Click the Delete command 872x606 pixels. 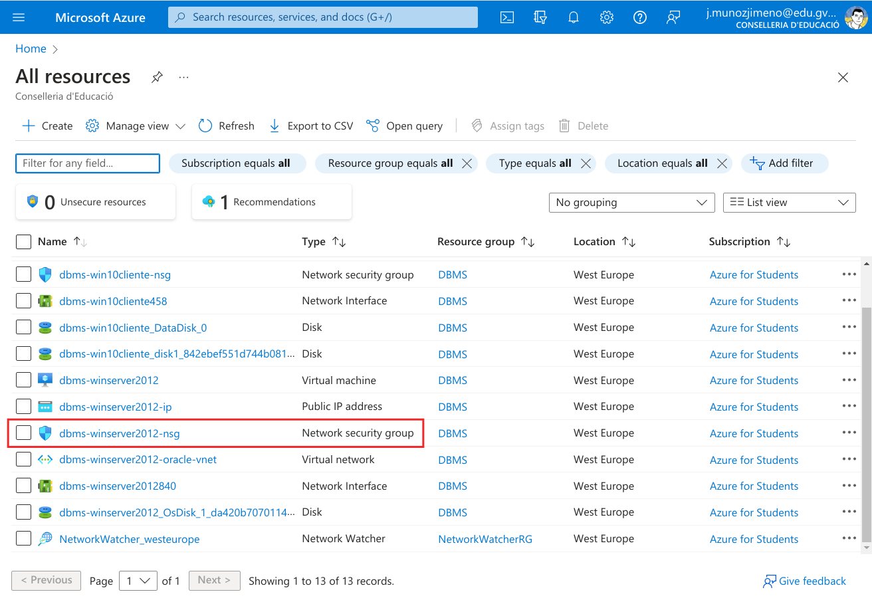coord(584,126)
